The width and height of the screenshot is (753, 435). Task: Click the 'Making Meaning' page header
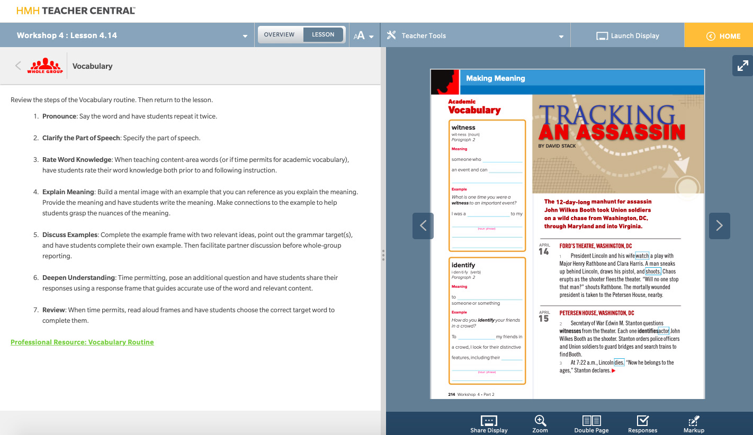pyautogui.click(x=495, y=78)
